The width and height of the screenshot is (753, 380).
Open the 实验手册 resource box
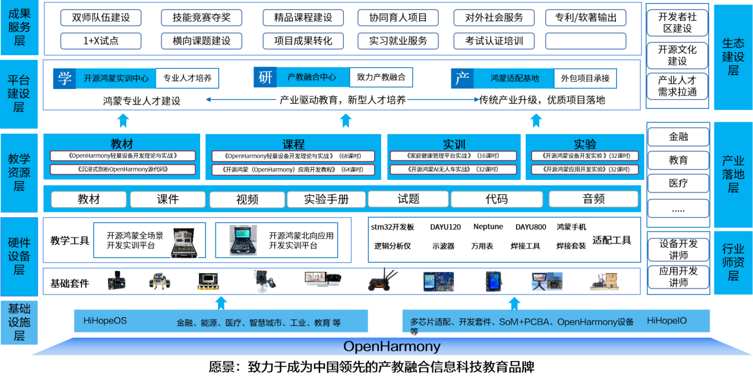point(326,199)
